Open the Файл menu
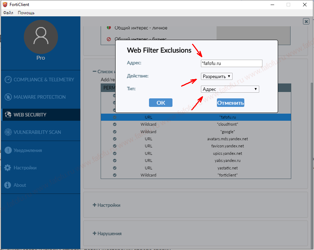 8,13
